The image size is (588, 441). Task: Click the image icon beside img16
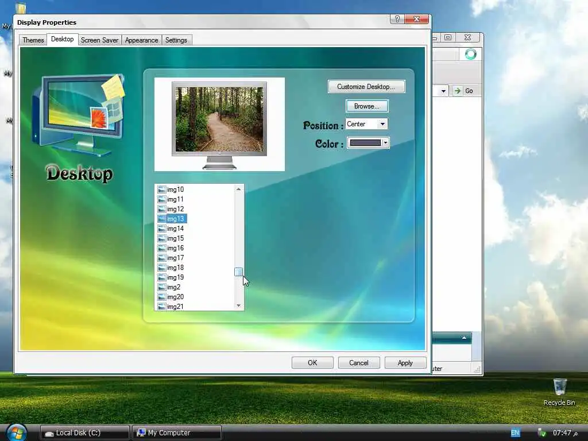(161, 248)
